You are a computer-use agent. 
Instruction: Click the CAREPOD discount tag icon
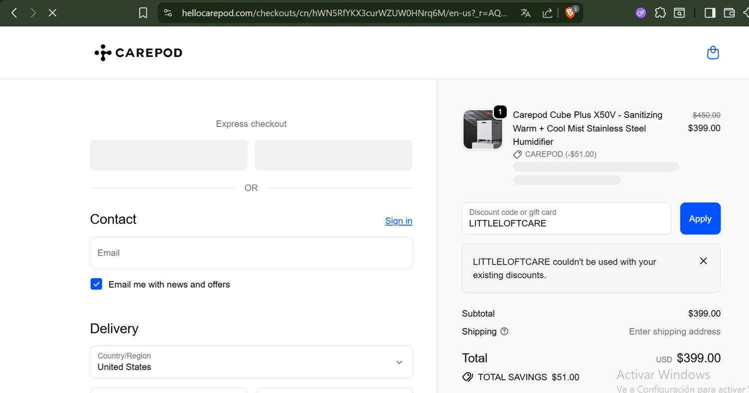pos(517,154)
